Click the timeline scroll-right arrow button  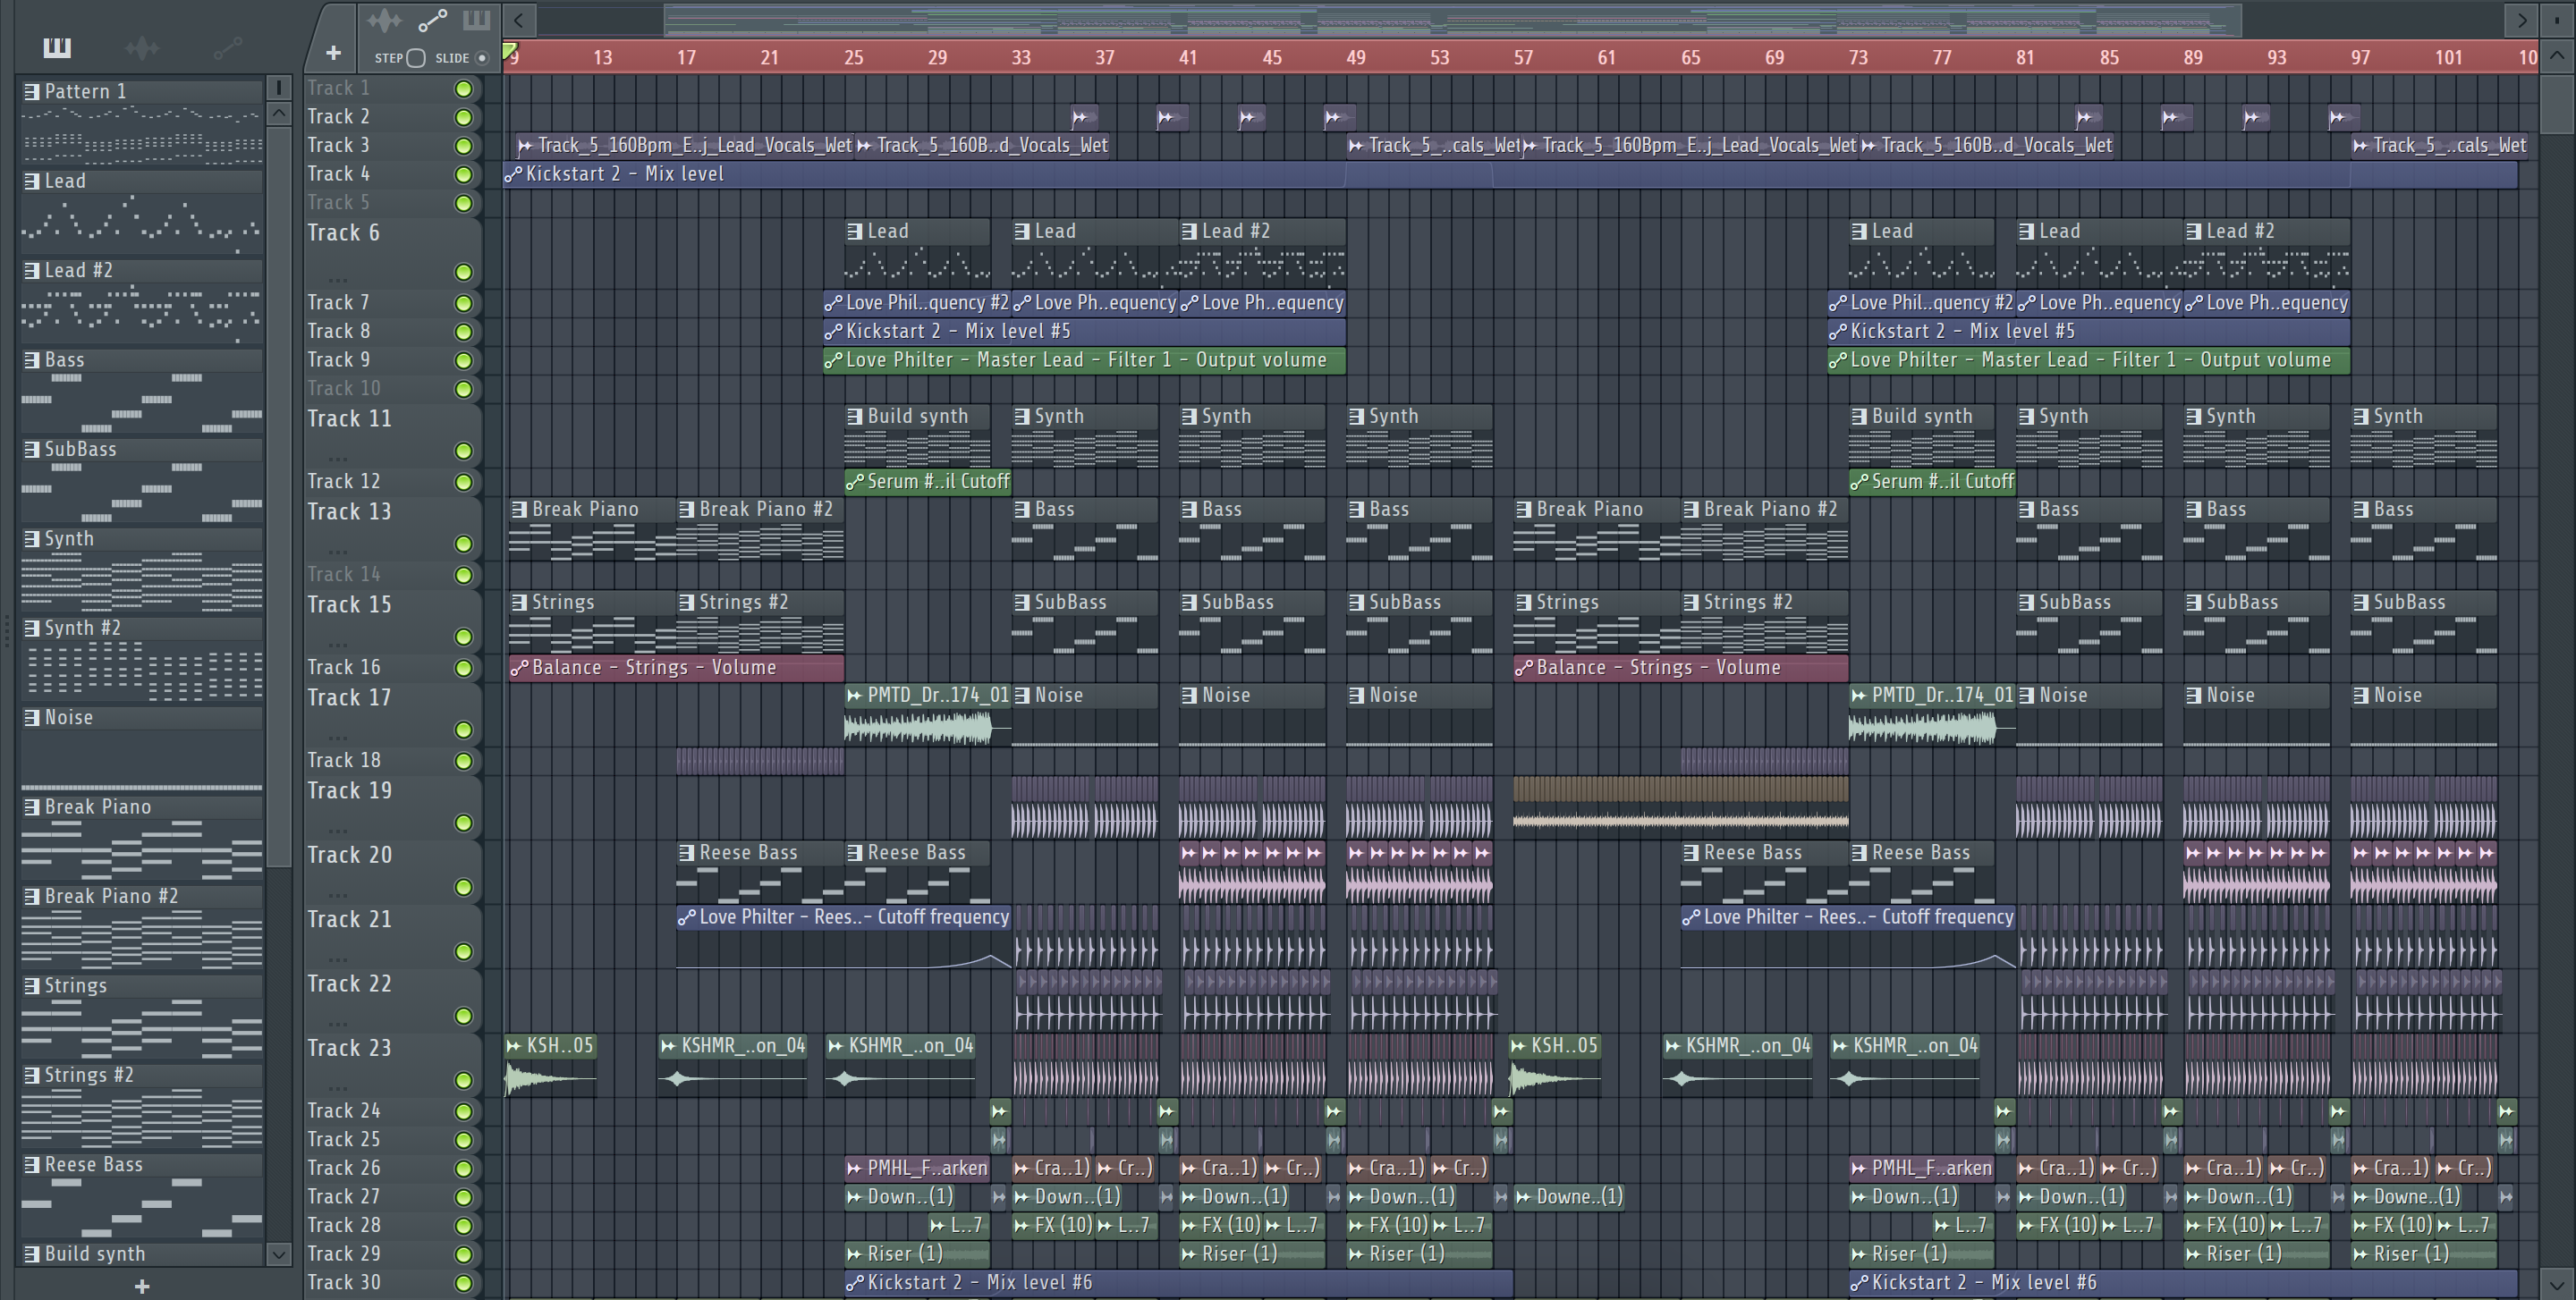(x=2521, y=19)
